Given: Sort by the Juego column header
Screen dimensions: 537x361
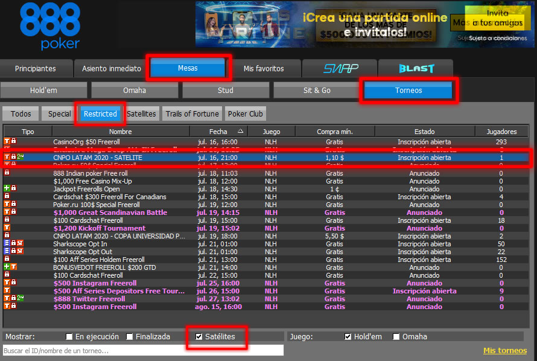Looking at the screenshot, I should (272, 132).
